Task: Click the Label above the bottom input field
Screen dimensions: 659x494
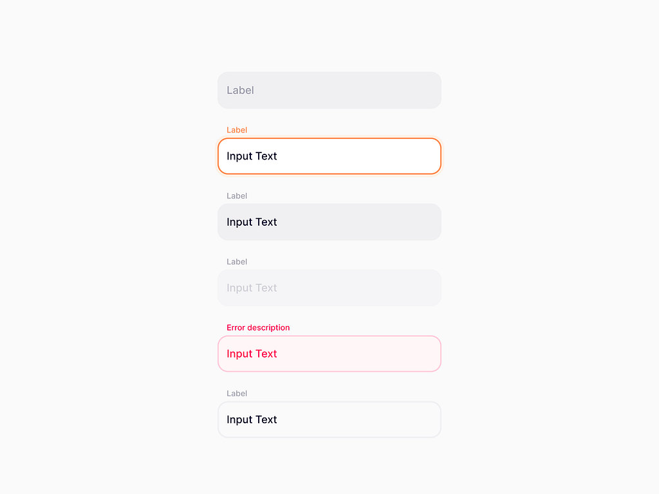Action: [237, 393]
